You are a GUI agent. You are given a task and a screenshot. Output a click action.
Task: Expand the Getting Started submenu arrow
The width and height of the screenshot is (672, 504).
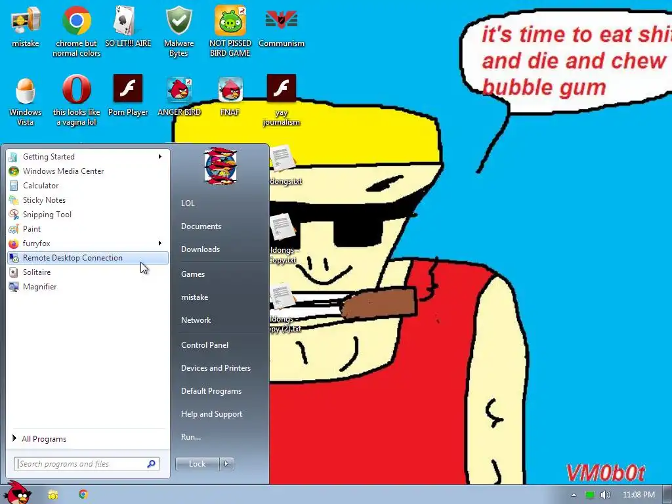coord(160,156)
